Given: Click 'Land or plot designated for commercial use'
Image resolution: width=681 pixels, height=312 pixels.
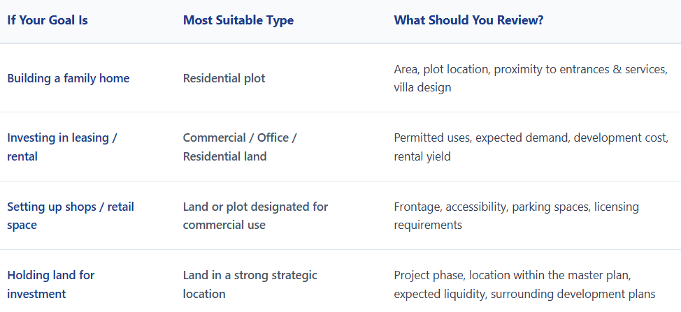Looking at the screenshot, I should tap(255, 216).
